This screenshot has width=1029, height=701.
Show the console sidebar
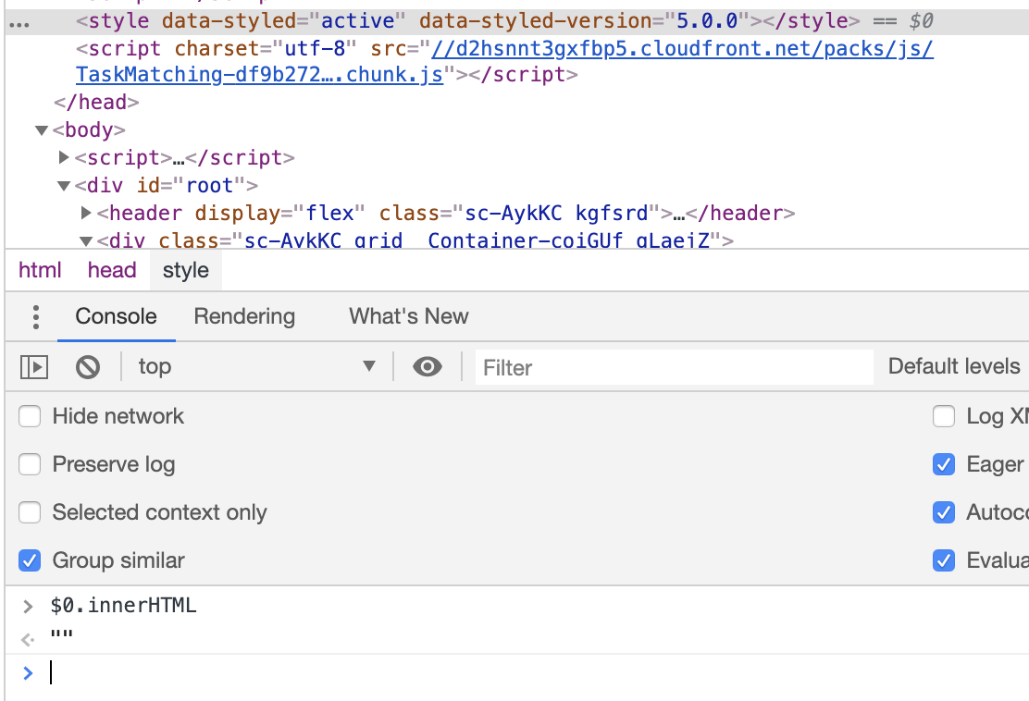(34, 367)
